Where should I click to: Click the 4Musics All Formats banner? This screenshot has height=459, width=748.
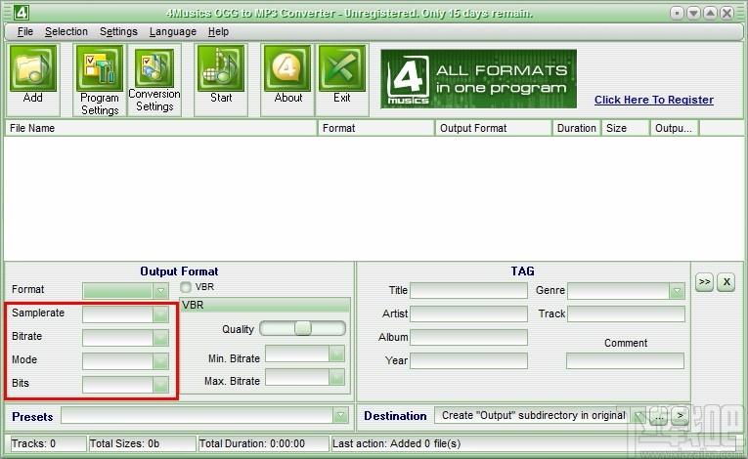click(x=478, y=79)
